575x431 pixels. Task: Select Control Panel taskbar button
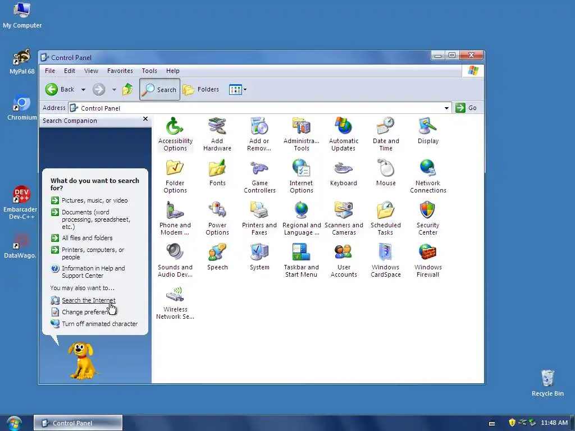pos(78,423)
